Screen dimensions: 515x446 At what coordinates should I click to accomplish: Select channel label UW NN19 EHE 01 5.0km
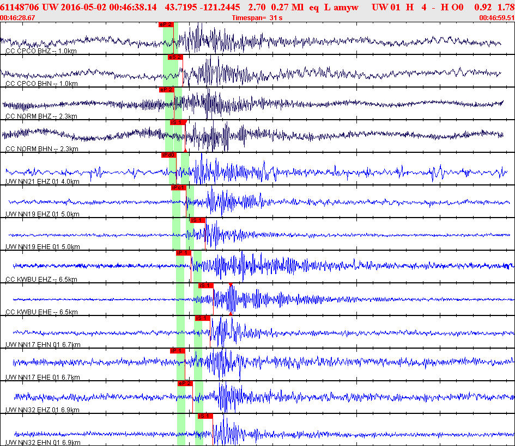43,246
